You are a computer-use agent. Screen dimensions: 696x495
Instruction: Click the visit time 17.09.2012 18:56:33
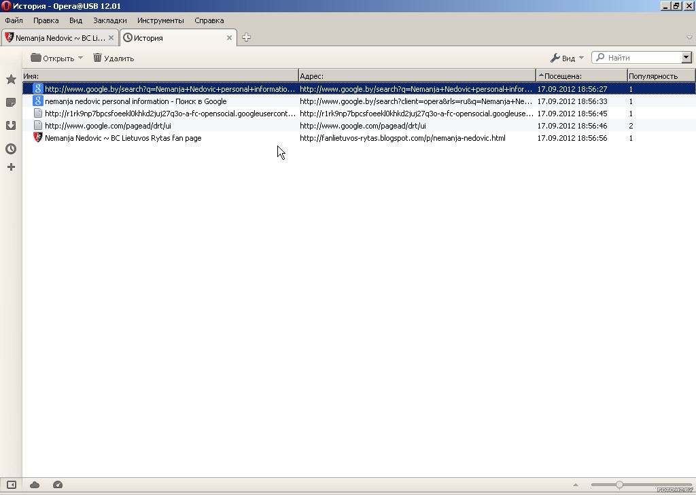[572, 101]
